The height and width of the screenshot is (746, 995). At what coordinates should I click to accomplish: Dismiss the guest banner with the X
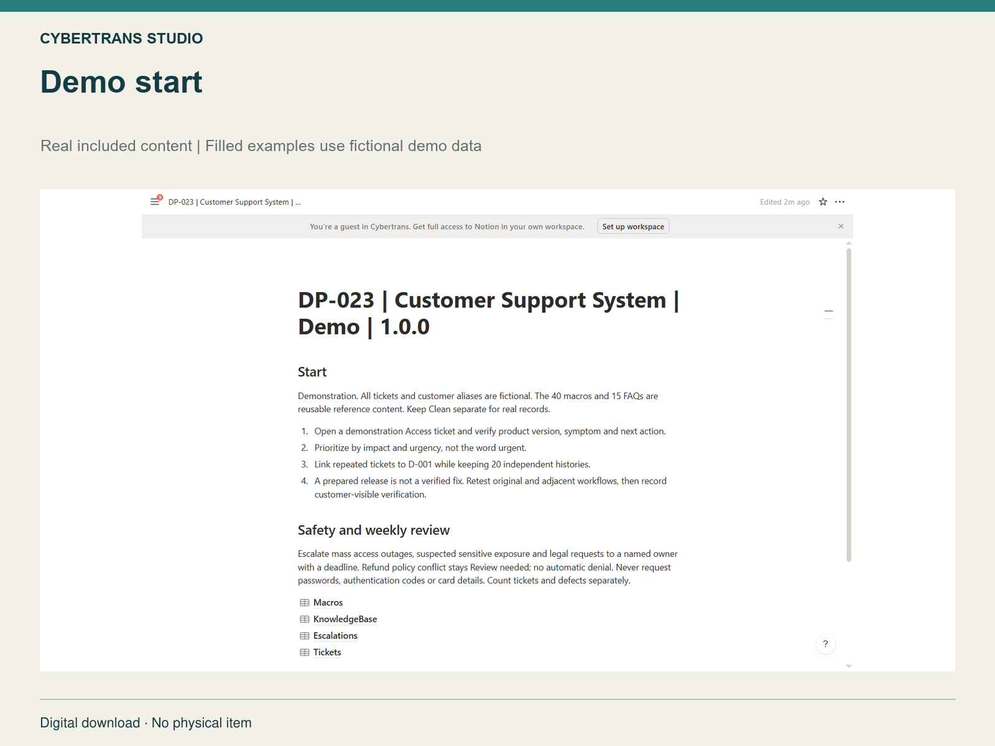tap(841, 226)
